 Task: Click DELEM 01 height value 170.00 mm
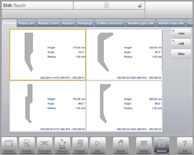pos(79,48)
